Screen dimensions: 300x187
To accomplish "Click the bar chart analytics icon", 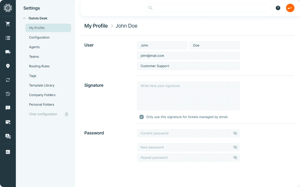I will tap(8, 152).
